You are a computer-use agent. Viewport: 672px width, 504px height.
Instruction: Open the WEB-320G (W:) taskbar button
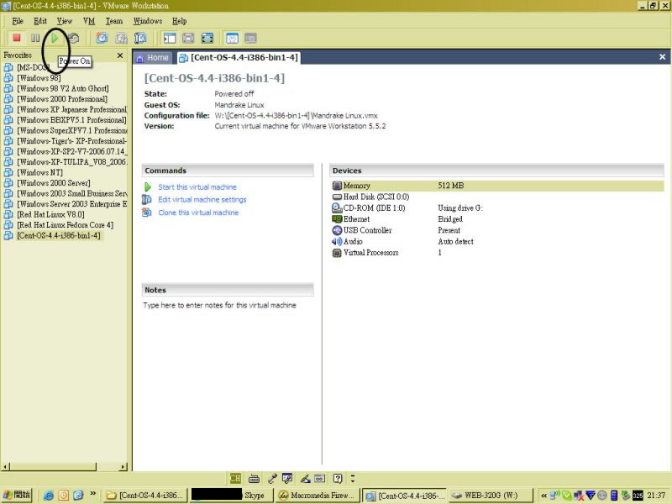[x=491, y=495]
